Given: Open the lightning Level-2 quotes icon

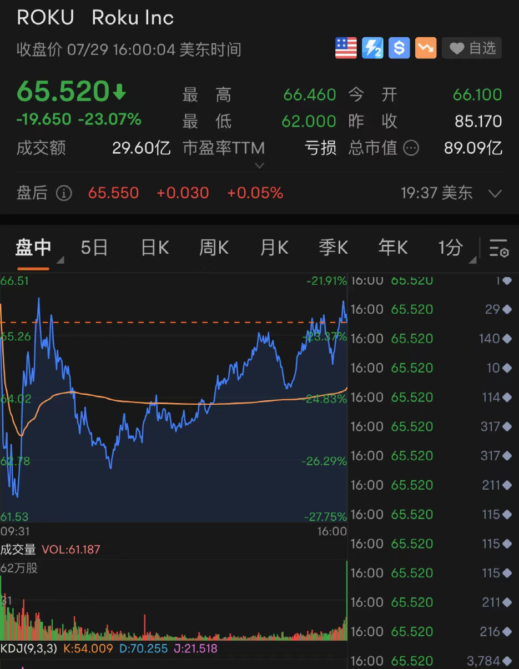Looking at the screenshot, I should click(372, 48).
